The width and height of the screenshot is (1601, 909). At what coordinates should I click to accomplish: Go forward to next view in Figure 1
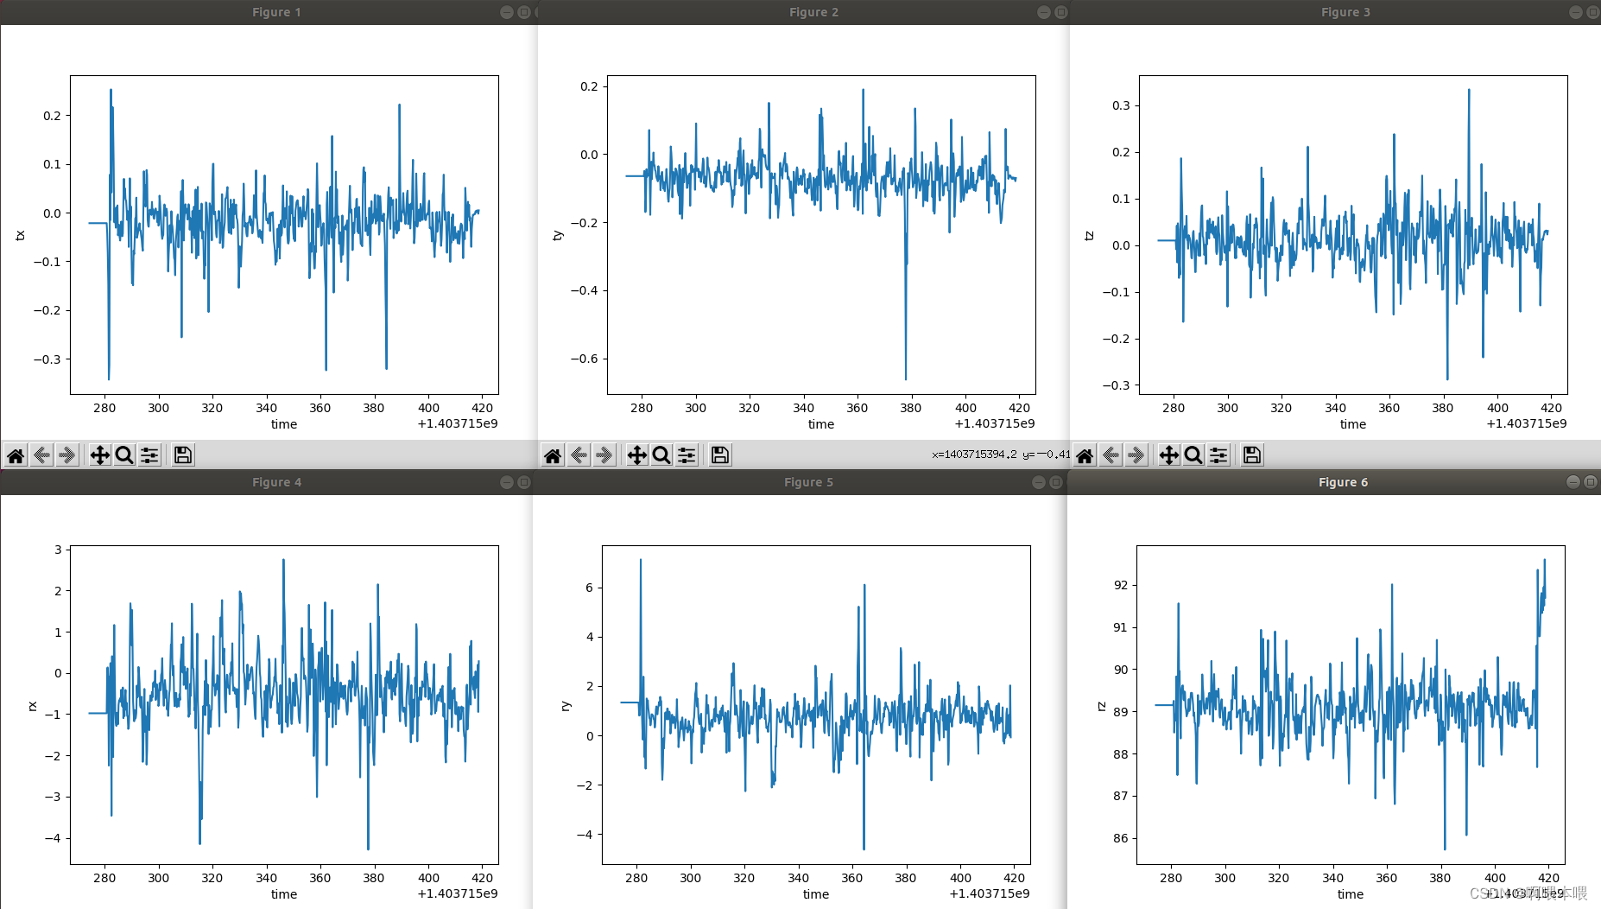coord(66,455)
